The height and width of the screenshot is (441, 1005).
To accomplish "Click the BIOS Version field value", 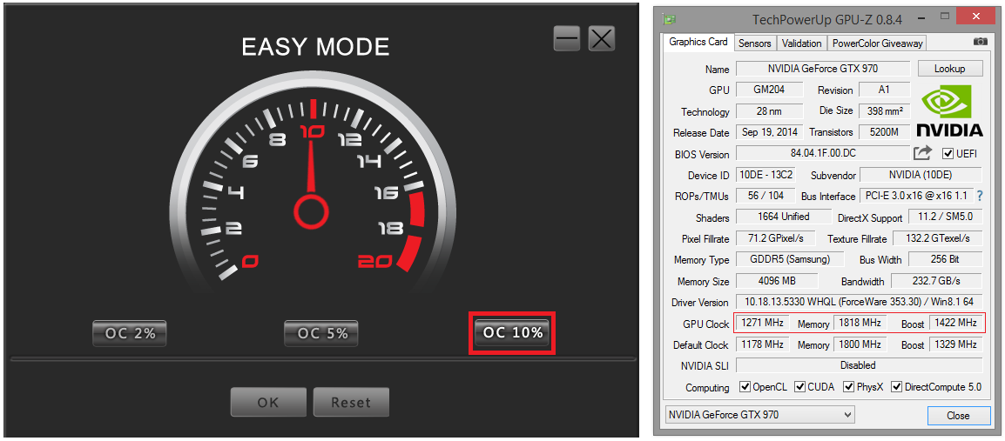I will coord(823,153).
